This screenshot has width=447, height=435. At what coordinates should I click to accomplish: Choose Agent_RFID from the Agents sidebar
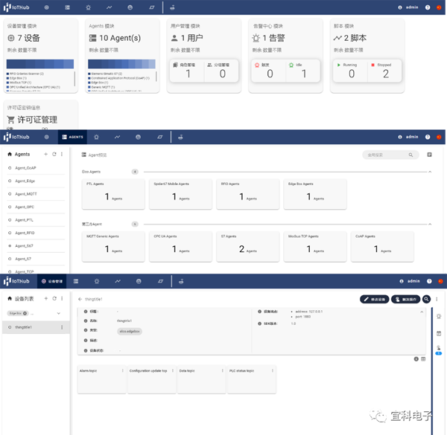pyautogui.click(x=25, y=233)
